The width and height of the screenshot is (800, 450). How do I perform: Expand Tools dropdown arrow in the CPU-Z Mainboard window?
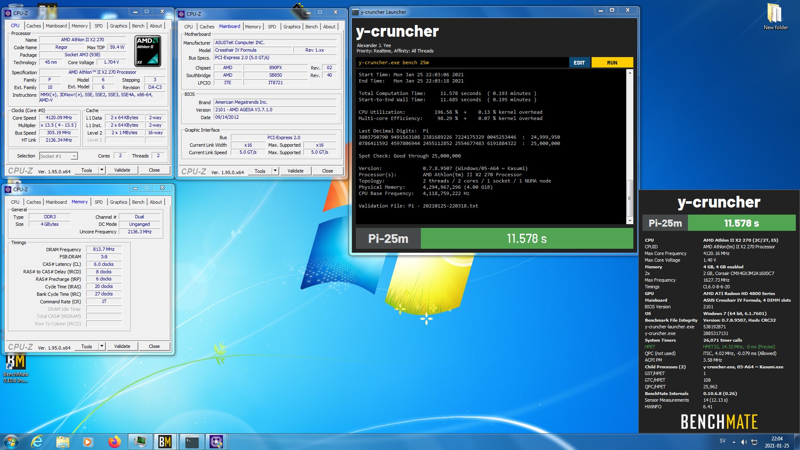pos(275,171)
